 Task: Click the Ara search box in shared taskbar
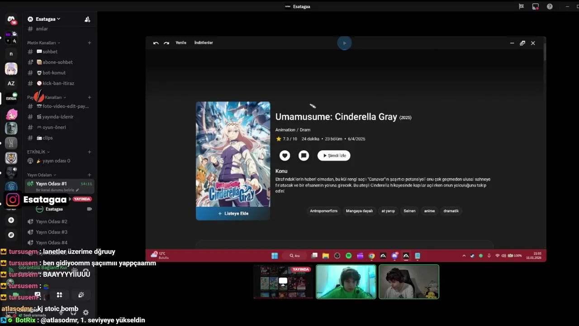(x=295, y=256)
